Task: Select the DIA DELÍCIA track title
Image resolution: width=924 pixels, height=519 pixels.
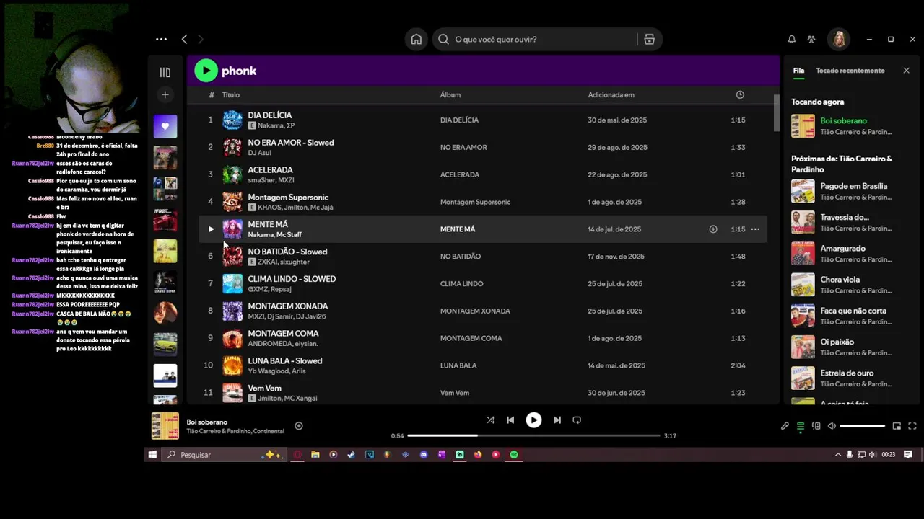Action: (270, 115)
